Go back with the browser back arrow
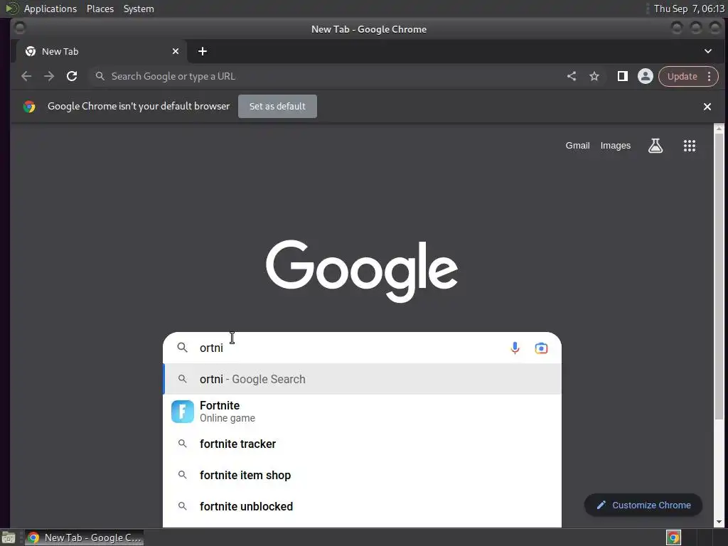Viewport: 728px width, 546px height. [x=26, y=76]
